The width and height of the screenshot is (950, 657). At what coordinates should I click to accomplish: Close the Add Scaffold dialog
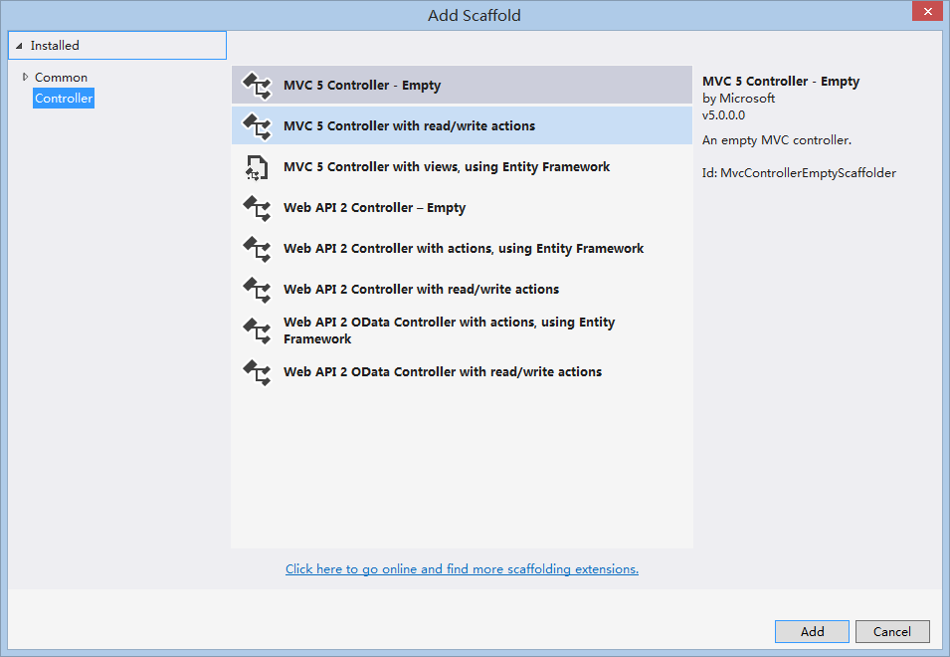coord(927,12)
